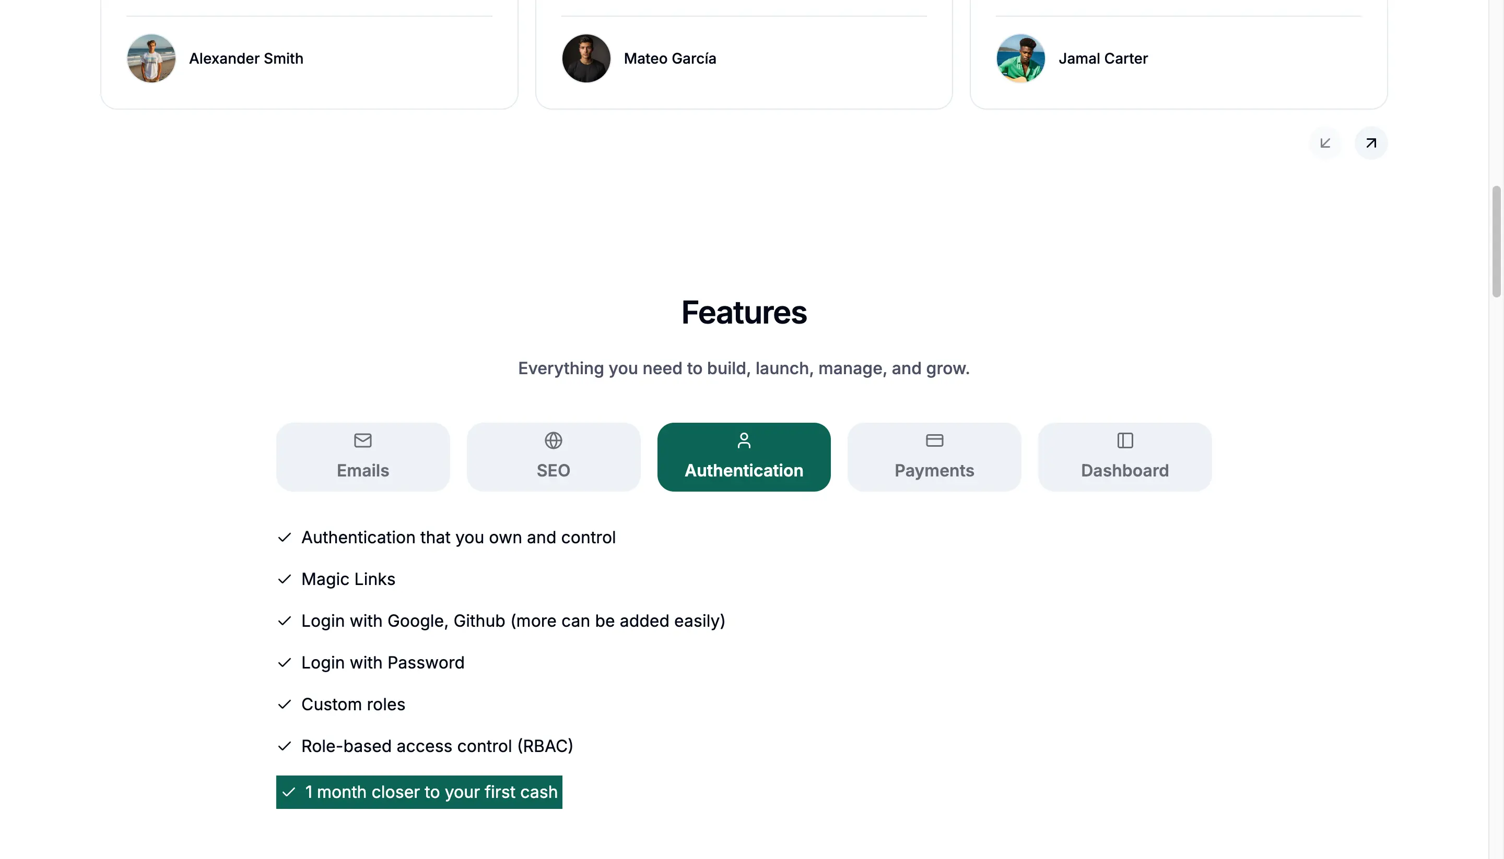Click Jamal Carter's avatar image
This screenshot has height=859, width=1504.
[x=1020, y=58]
